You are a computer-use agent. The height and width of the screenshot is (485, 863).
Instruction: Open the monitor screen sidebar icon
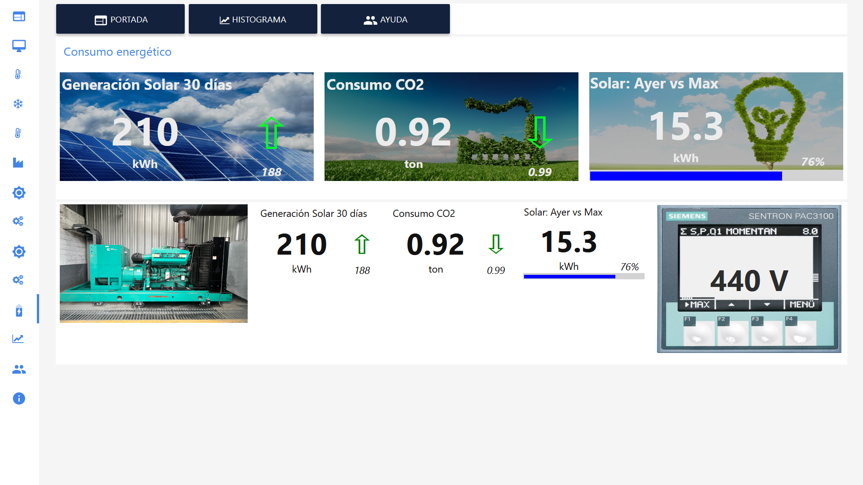(x=19, y=46)
